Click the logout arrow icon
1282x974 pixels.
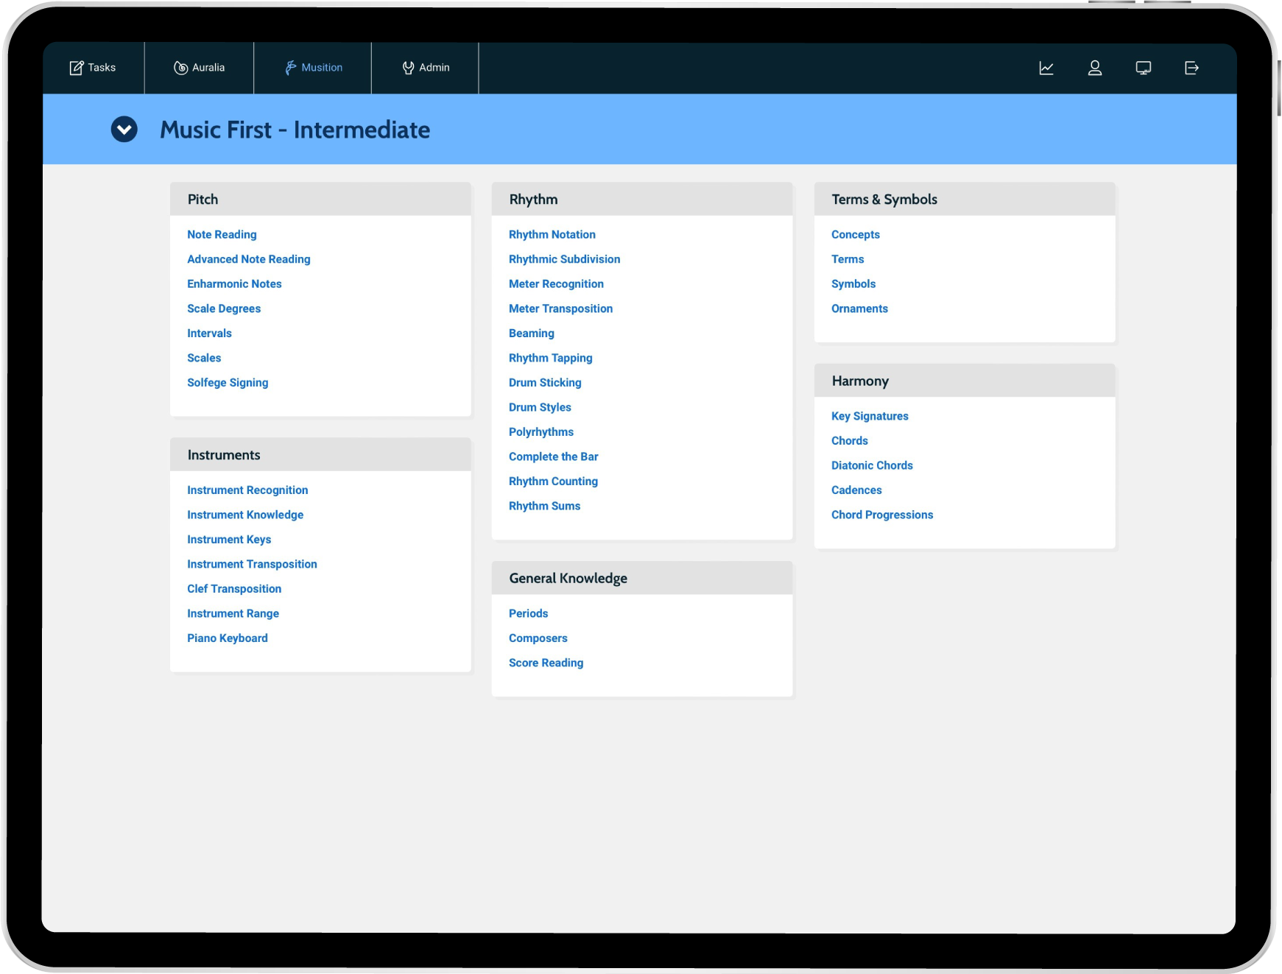coord(1191,68)
